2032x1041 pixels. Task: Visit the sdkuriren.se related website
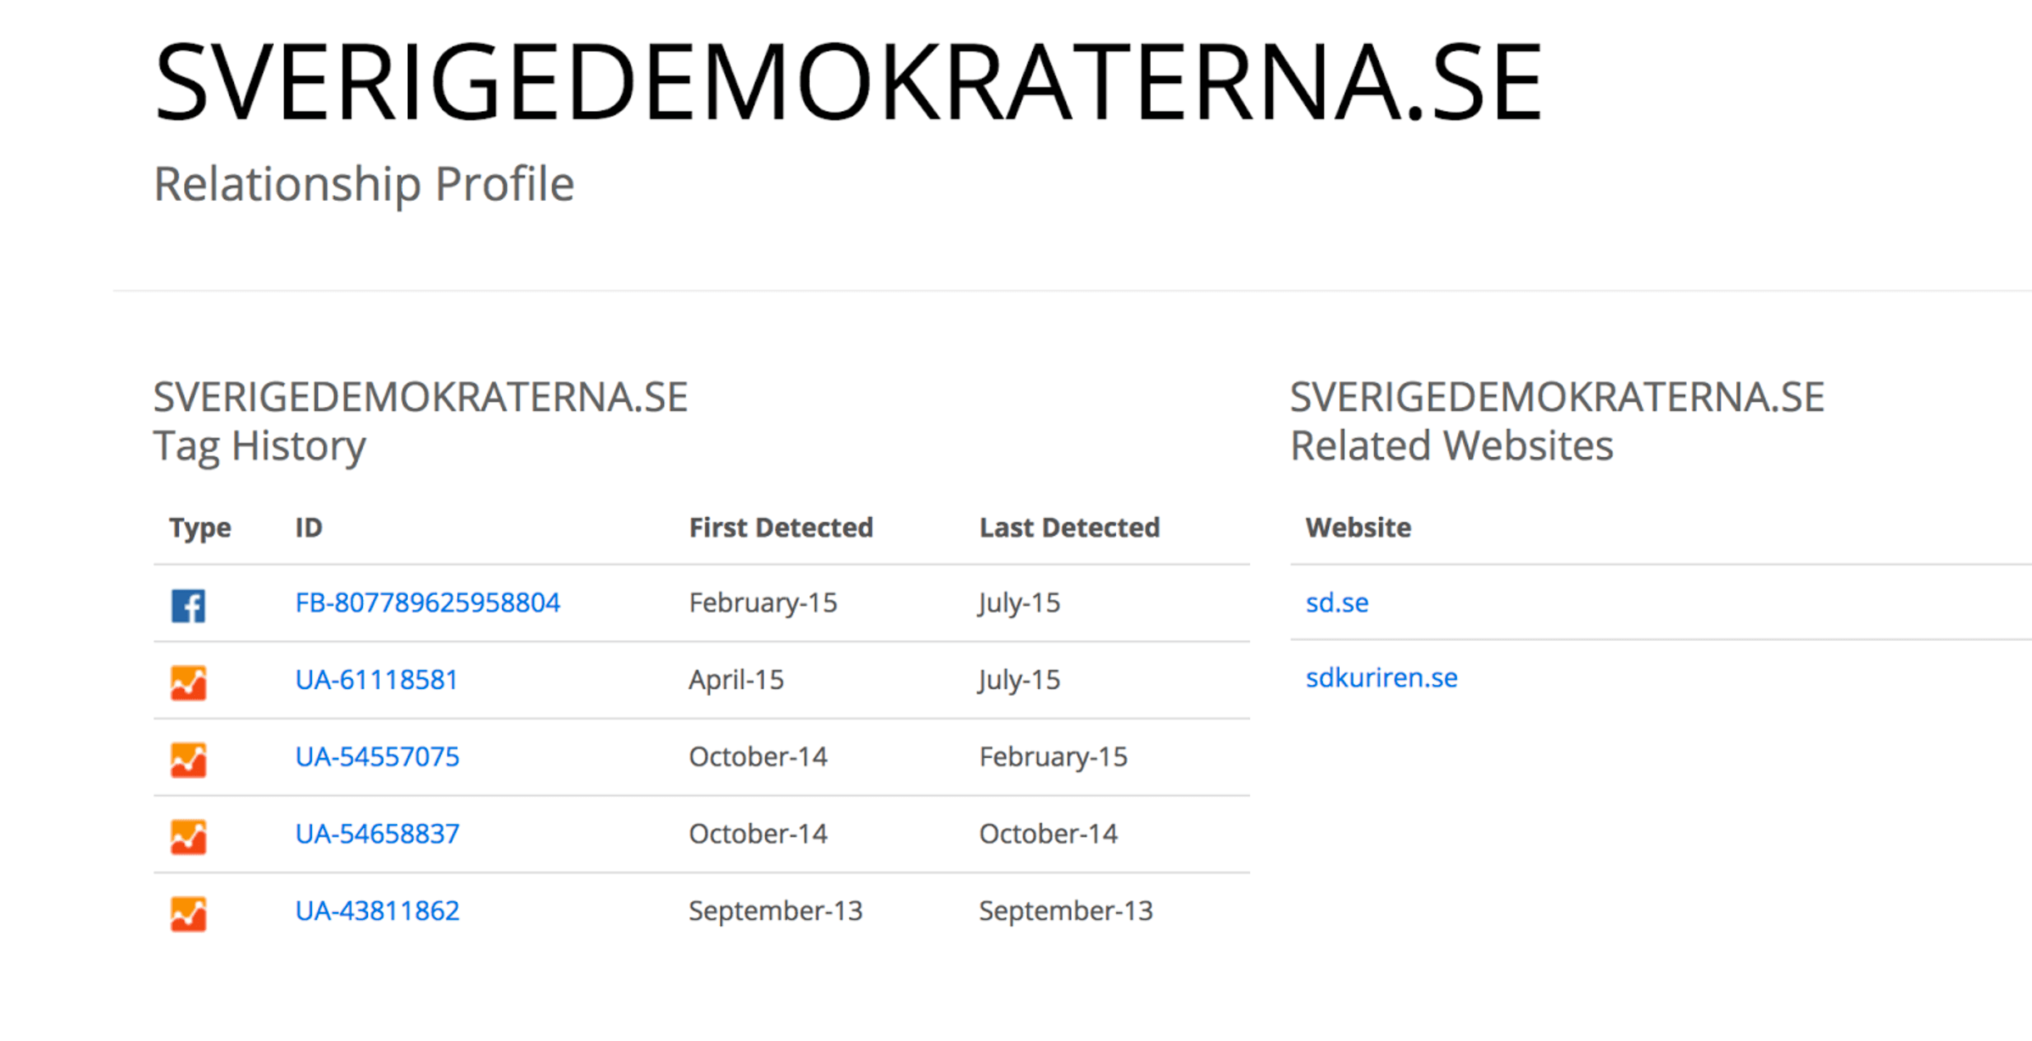[1382, 678]
